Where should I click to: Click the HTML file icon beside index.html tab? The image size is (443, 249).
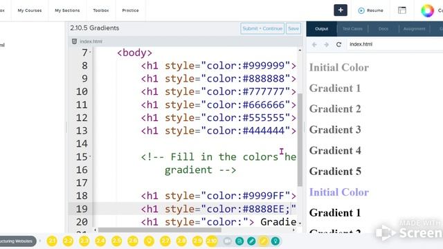pyautogui.click(x=74, y=41)
